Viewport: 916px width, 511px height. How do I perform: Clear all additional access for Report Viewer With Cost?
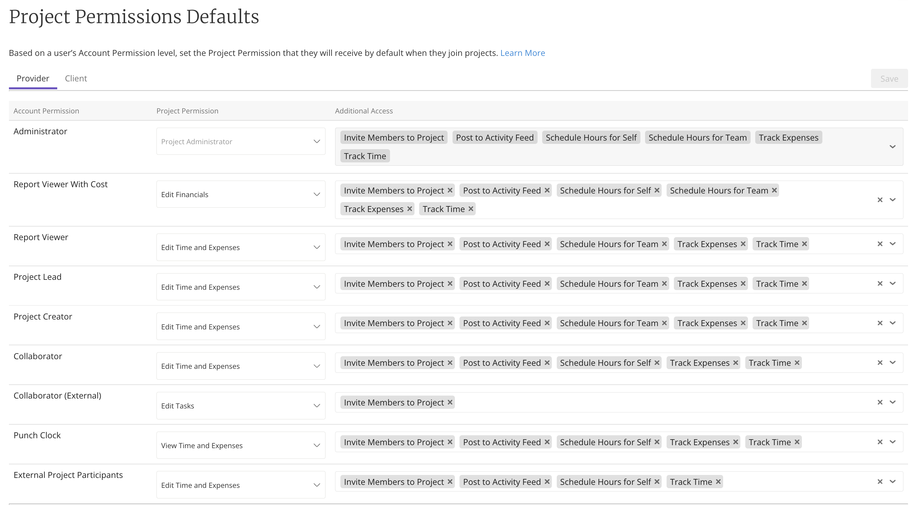(x=880, y=199)
